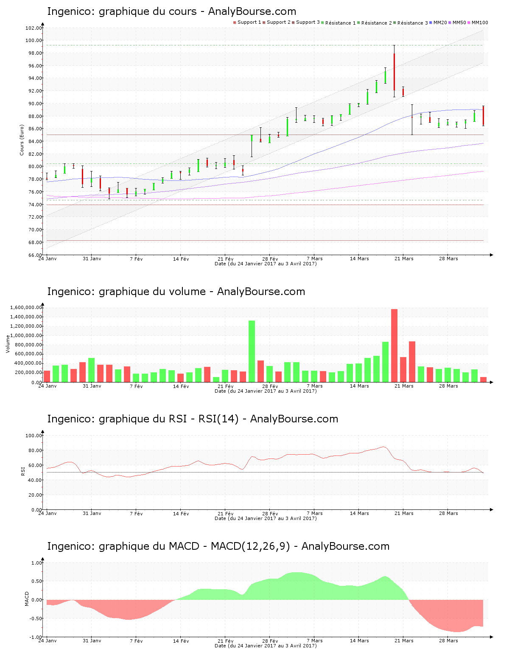Click the date range caption below price chart

(x=266, y=264)
